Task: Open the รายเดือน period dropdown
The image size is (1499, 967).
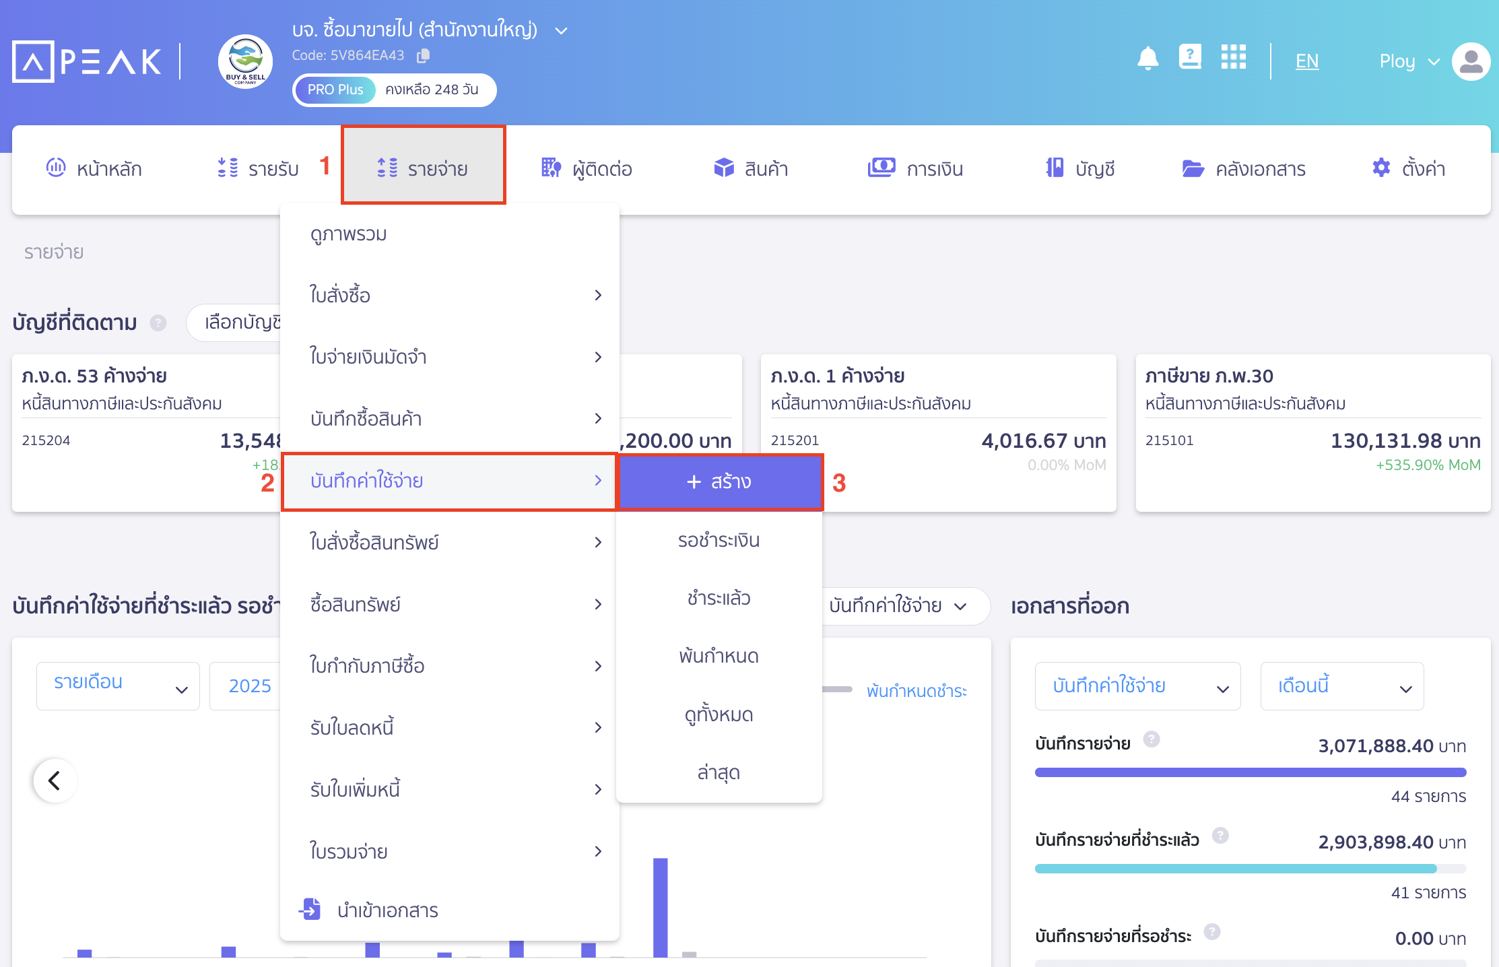Action: tap(118, 686)
